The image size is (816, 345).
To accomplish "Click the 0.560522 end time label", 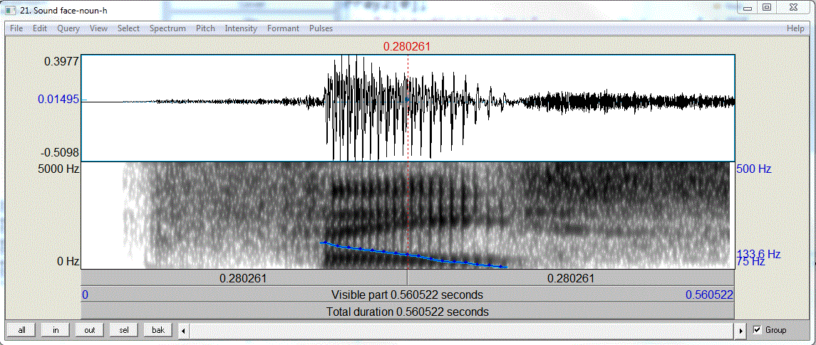I will pos(709,295).
